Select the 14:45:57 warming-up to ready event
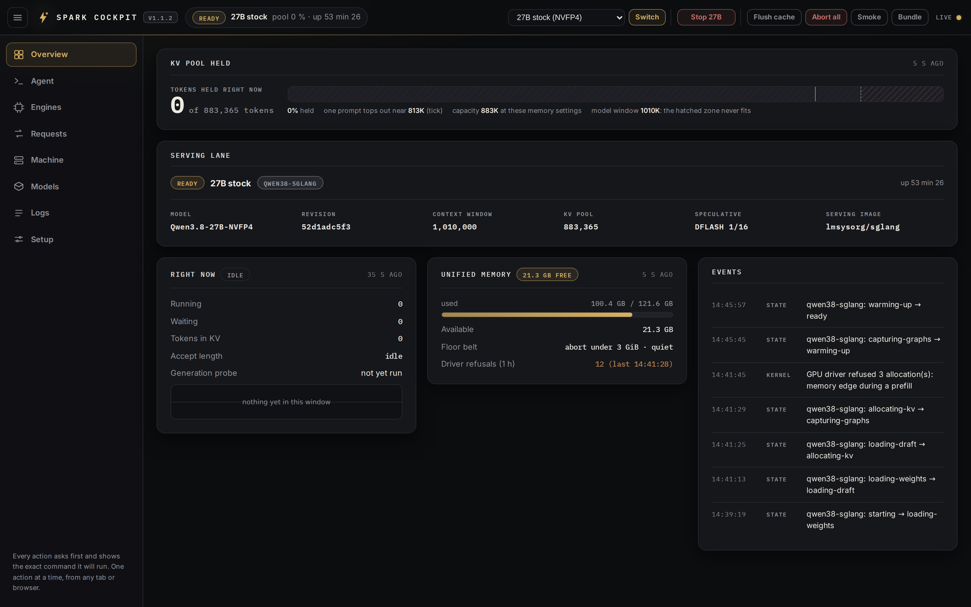The width and height of the screenshot is (971, 607). click(827, 310)
